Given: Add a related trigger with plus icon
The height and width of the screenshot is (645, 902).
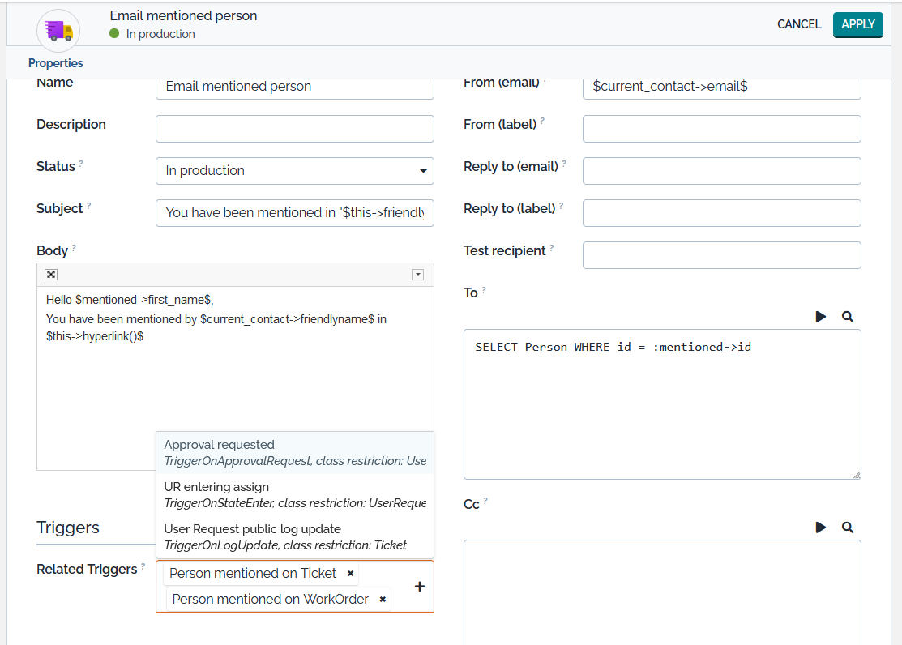Looking at the screenshot, I should [x=420, y=587].
